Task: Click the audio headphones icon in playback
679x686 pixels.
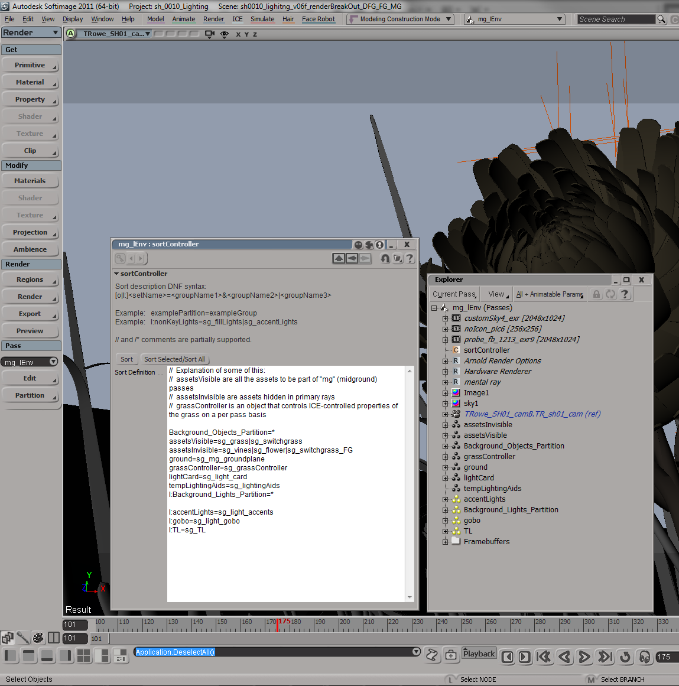Action: point(645,657)
